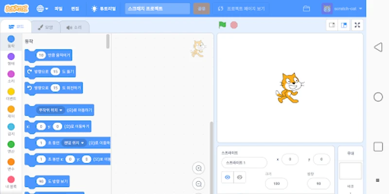Click the project title input field
This screenshot has width=389, height=194.
157,9
